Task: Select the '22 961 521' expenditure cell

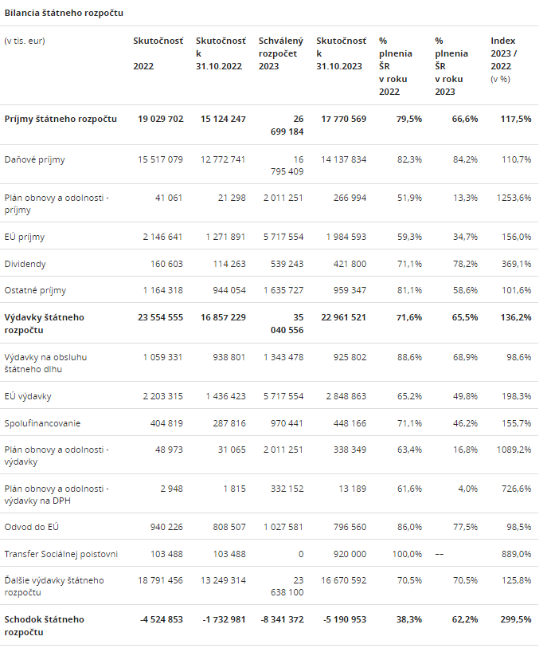Action: [341, 317]
